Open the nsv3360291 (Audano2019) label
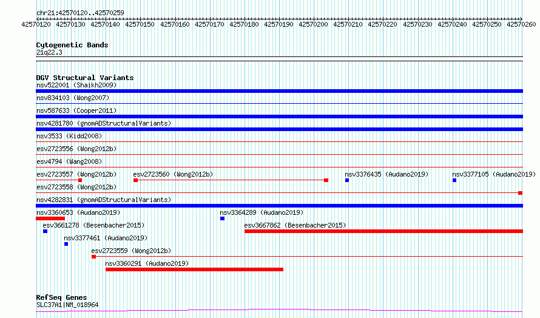Viewport: 540px width, 318px height. [x=147, y=263]
